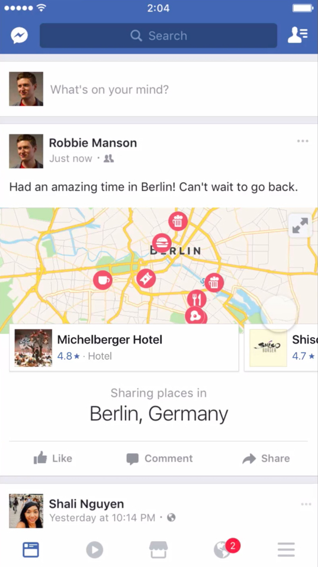Image resolution: width=318 pixels, height=567 pixels.
Task: Open options menu on Shali Nguyen's post
Action: pyautogui.click(x=306, y=504)
